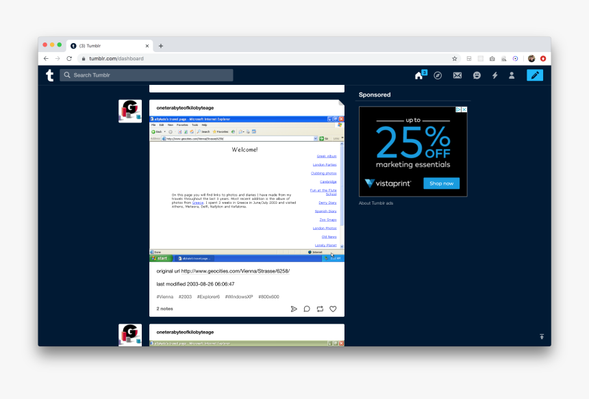Open the new browser tab plus button

(x=161, y=46)
